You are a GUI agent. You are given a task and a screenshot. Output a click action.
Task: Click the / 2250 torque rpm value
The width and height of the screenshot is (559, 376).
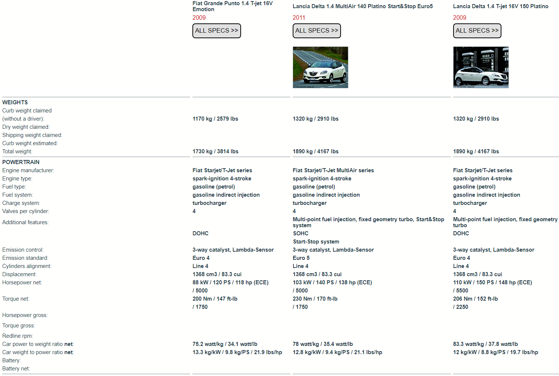point(461,307)
